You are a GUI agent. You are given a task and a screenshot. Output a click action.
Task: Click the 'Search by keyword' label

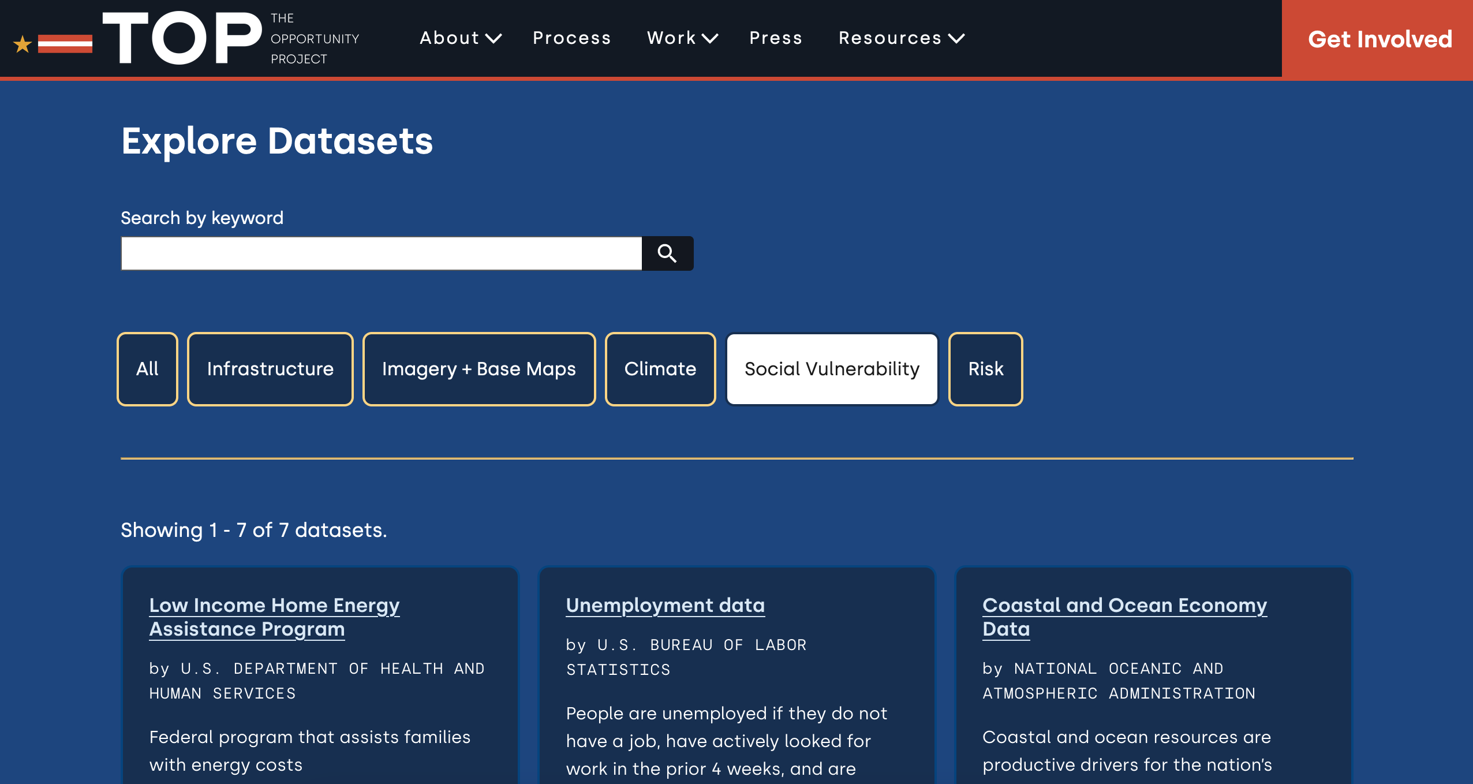202,218
